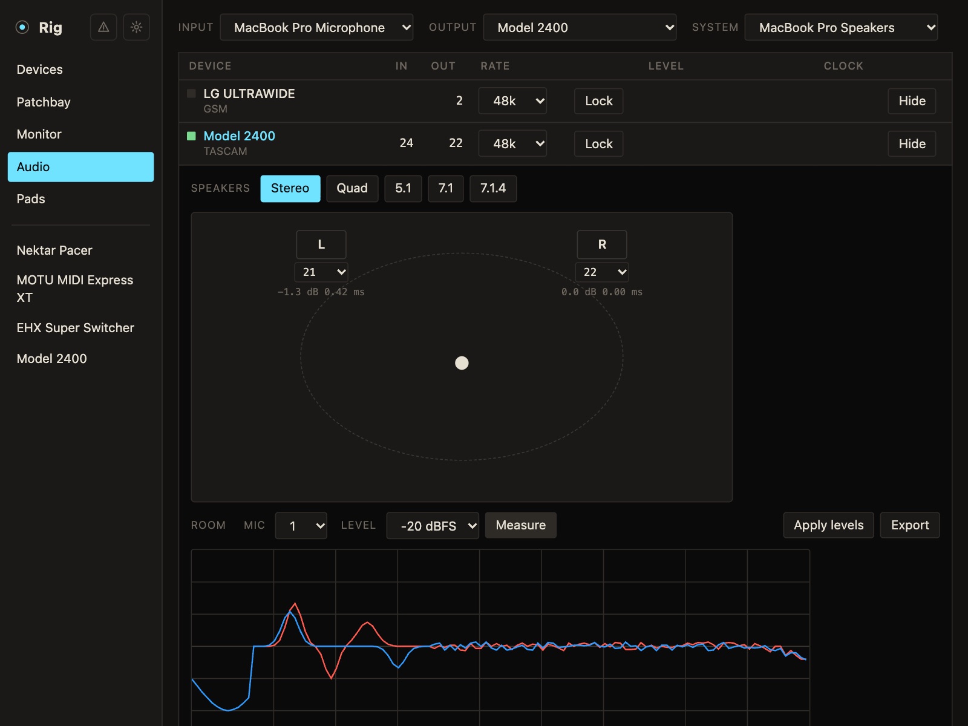The height and width of the screenshot is (726, 968).
Task: Toggle the LG ULTRAWIDE status indicator square
Action: click(x=191, y=93)
